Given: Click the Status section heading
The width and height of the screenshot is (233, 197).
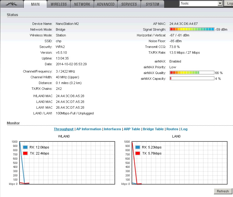Looking at the screenshot, I should click(12, 15).
